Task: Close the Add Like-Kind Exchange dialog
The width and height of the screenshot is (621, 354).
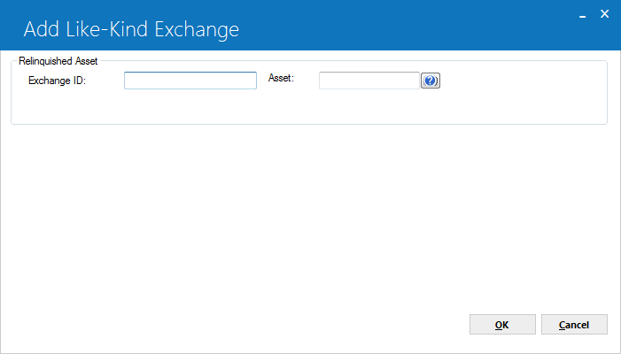Action: 604,14
